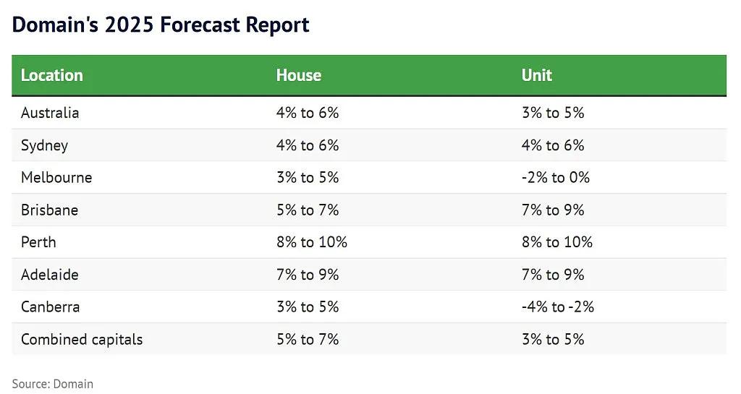Click the Source: Domain caption
The width and height of the screenshot is (741, 394).
(52, 384)
